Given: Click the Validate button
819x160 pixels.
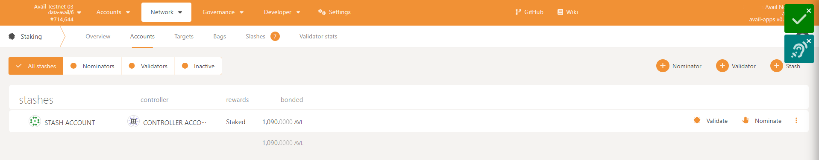Looking at the screenshot, I should (710, 121).
